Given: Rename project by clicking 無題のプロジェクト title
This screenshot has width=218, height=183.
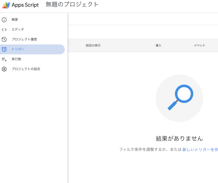Looking at the screenshot, I should pos(72,5).
